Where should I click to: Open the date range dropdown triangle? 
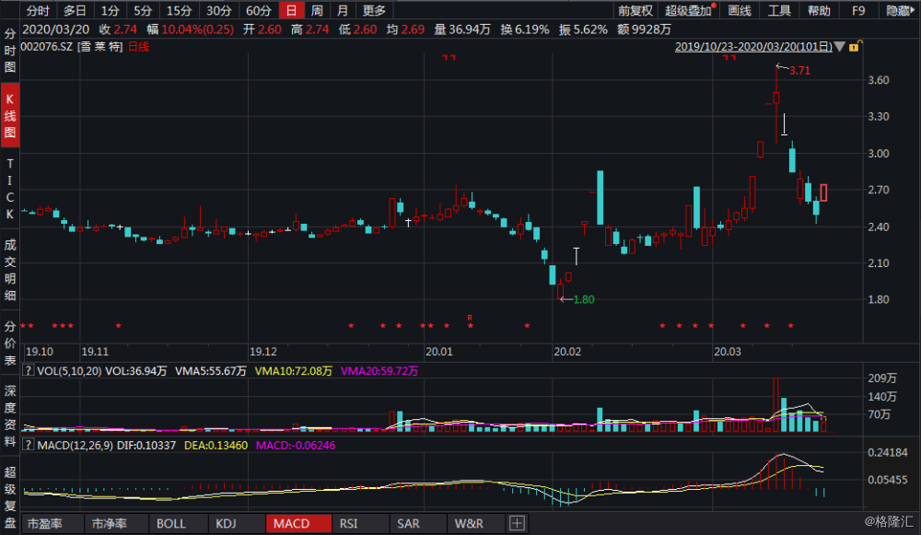pos(841,45)
